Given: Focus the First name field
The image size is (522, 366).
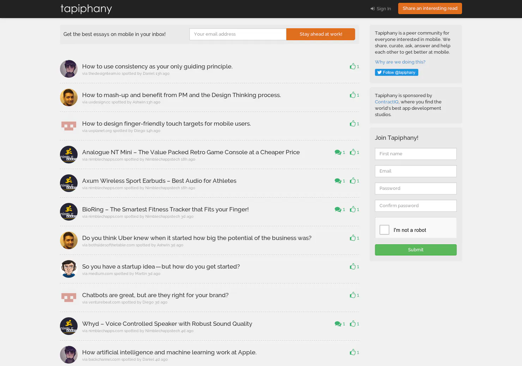Looking at the screenshot, I should pos(415,154).
